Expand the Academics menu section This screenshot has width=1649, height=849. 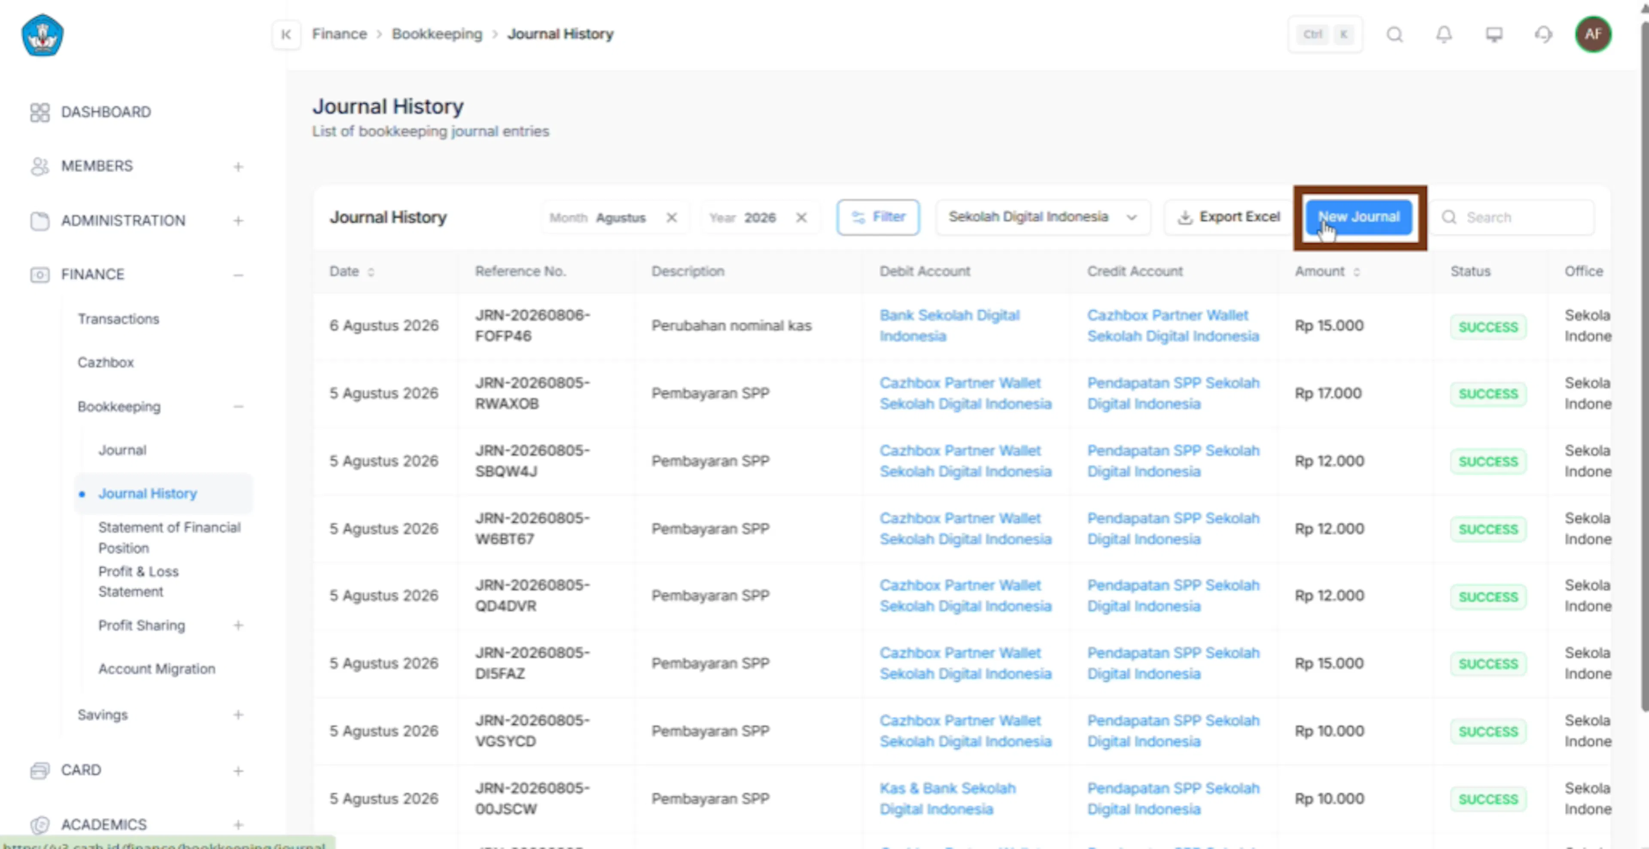tap(238, 825)
